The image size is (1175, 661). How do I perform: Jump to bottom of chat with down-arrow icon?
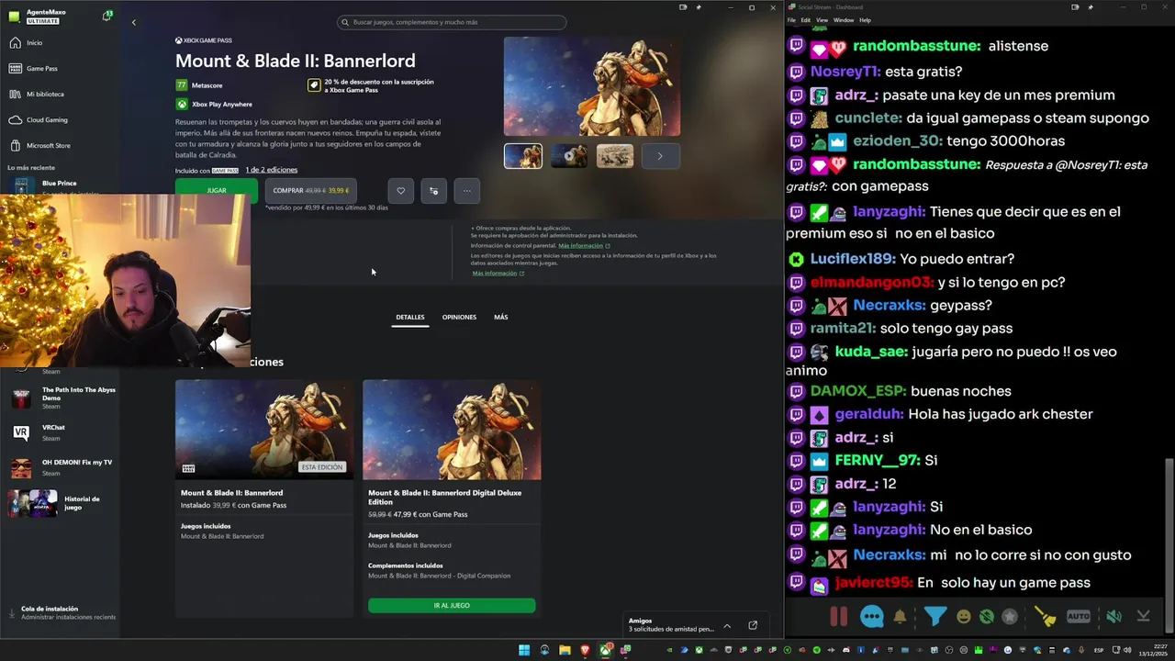(x=1143, y=617)
